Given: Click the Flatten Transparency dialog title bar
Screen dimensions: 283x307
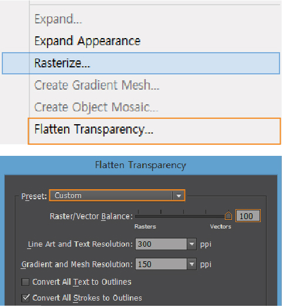Looking at the screenshot, I should 141,165.
